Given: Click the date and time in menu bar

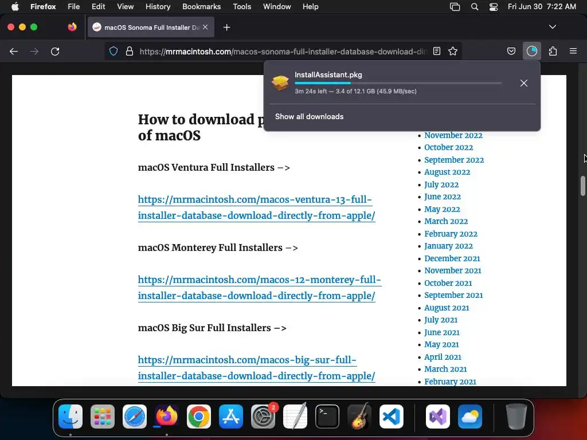Looking at the screenshot, I should tap(542, 7).
